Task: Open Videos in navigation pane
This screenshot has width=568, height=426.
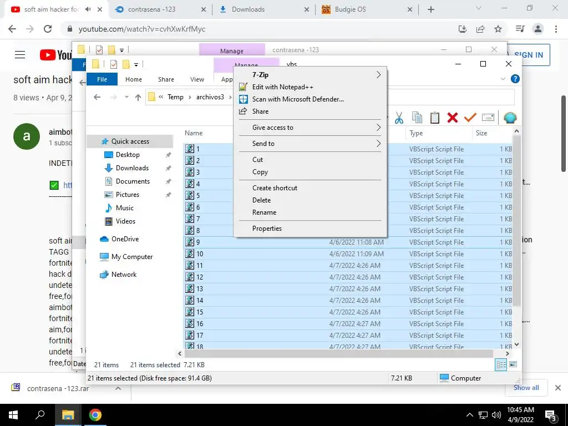Action: click(125, 221)
